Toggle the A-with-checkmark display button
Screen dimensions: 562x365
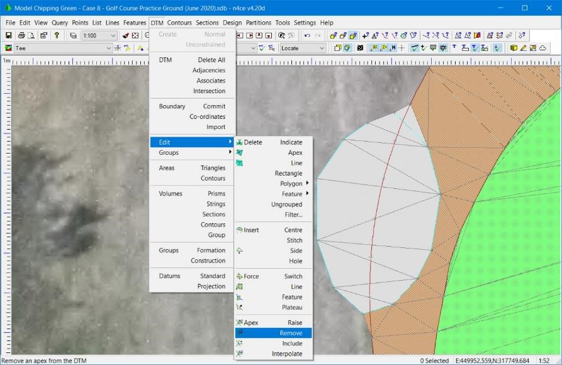(x=497, y=48)
